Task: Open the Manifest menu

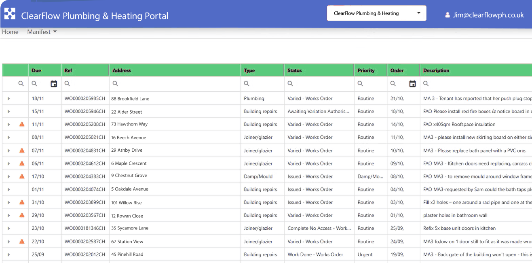Action: 42,32
